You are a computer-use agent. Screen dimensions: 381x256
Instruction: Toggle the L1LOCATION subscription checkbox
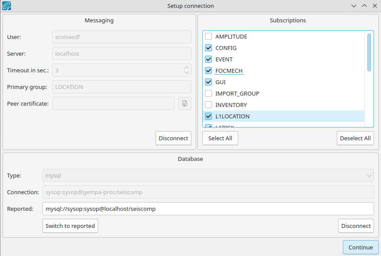point(208,117)
